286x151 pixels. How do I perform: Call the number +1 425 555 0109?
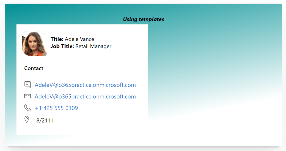click(x=56, y=108)
